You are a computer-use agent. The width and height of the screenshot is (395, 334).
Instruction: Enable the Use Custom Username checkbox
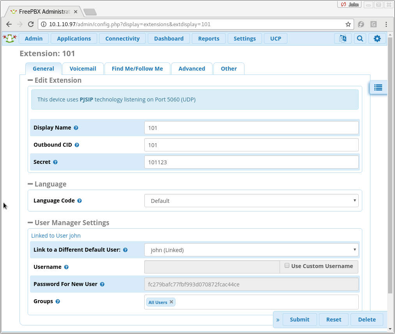[287, 266]
